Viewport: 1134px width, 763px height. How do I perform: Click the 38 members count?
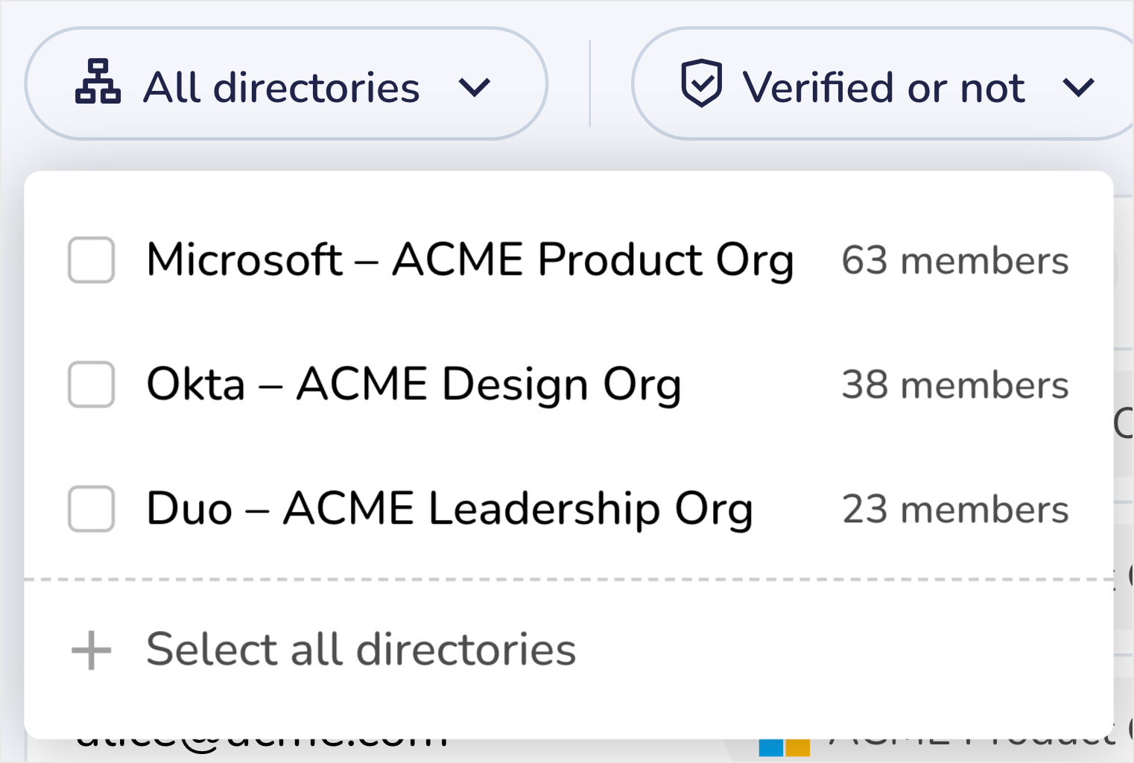[955, 385]
